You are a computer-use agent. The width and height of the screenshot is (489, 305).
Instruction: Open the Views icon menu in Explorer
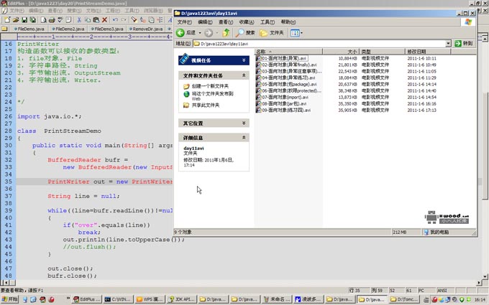click(296, 33)
